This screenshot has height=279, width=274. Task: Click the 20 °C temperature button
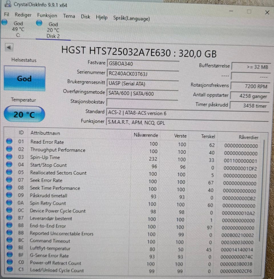24,114
